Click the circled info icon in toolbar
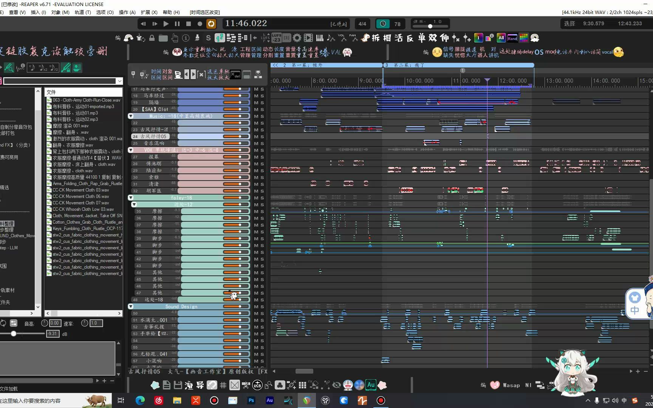The image size is (653, 408). tap(186, 38)
